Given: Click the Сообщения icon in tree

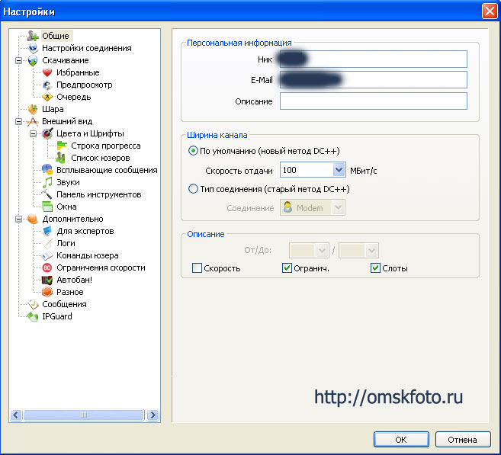Looking at the screenshot, I should click(x=33, y=304).
